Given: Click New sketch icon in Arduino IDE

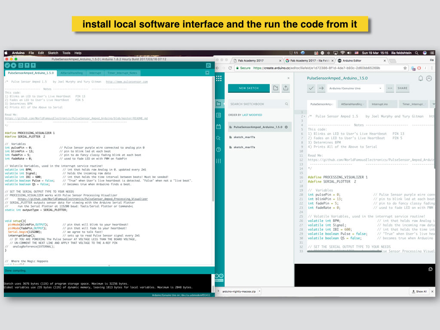Looking at the screenshot, I should click(21, 65).
